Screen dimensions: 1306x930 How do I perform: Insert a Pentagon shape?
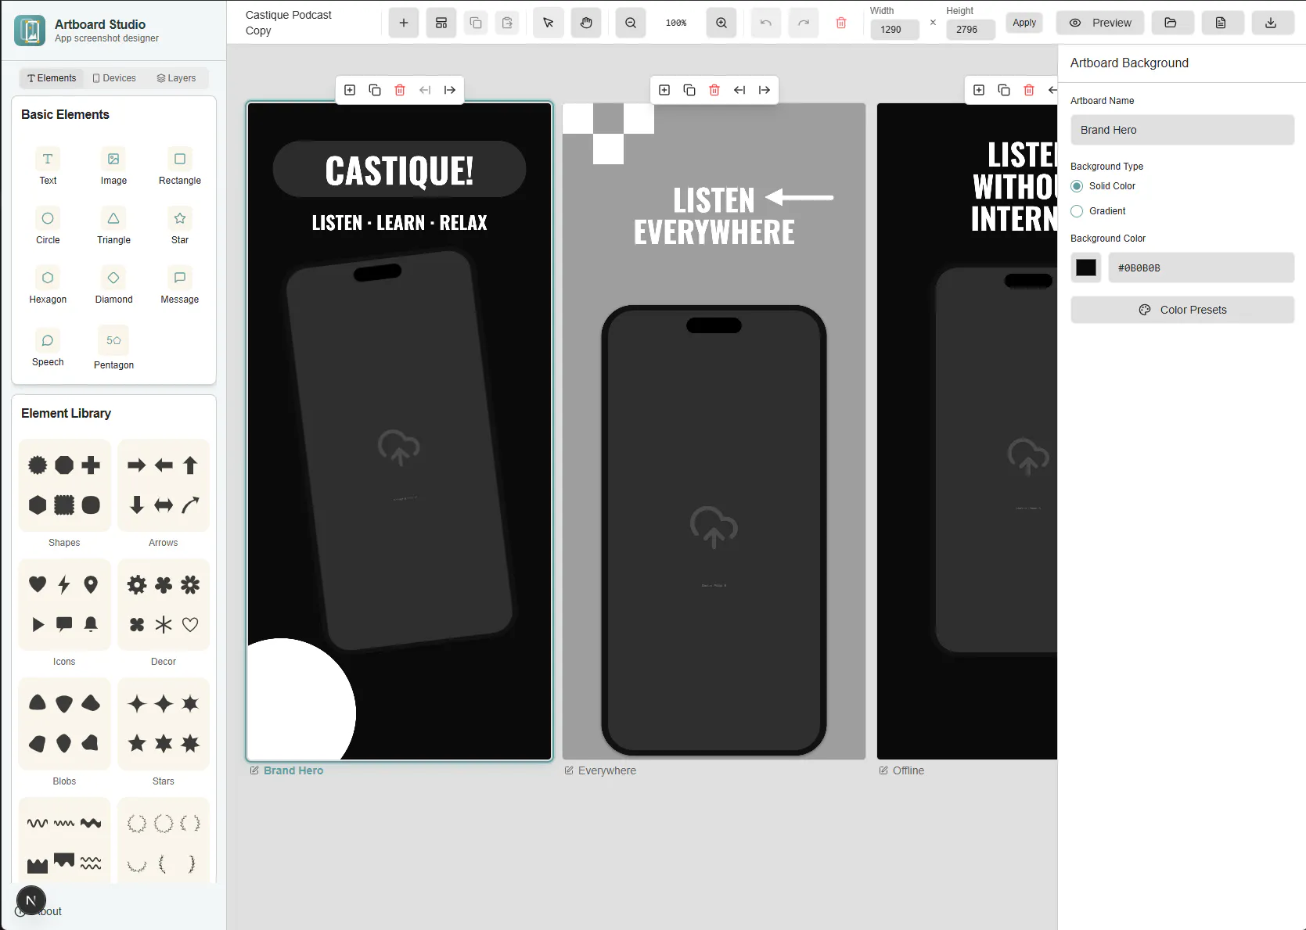(x=113, y=349)
